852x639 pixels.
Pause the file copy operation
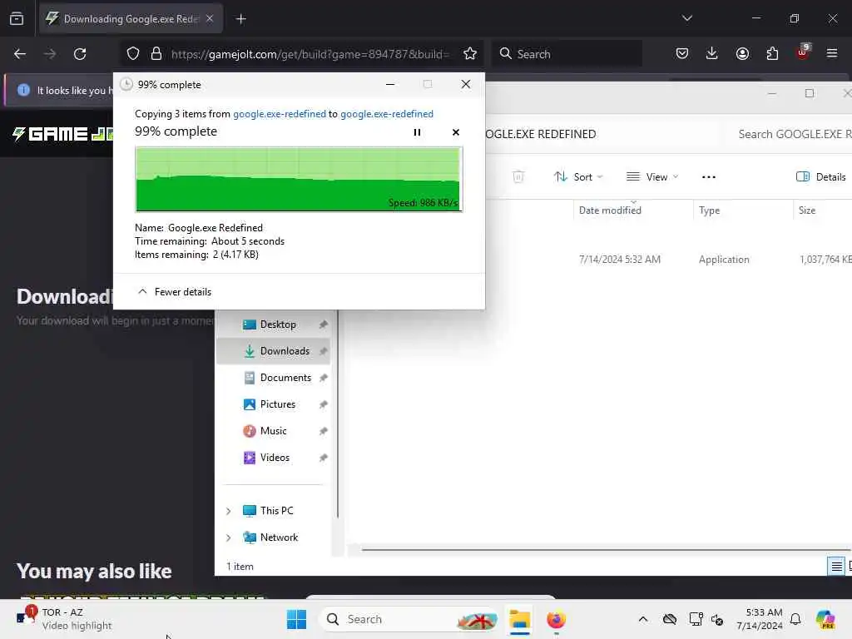point(417,132)
